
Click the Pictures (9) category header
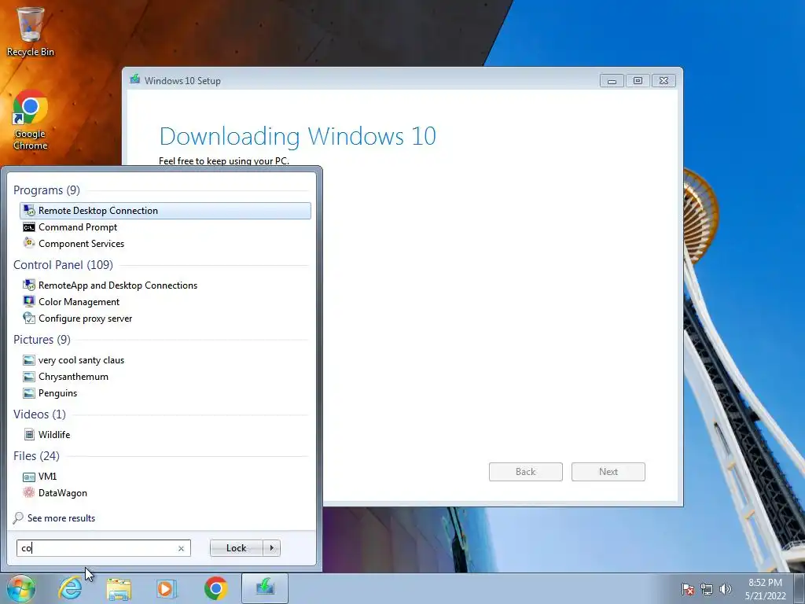[42, 340]
